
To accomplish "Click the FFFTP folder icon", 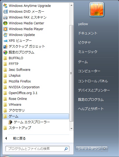I will (x=5, y=64).
